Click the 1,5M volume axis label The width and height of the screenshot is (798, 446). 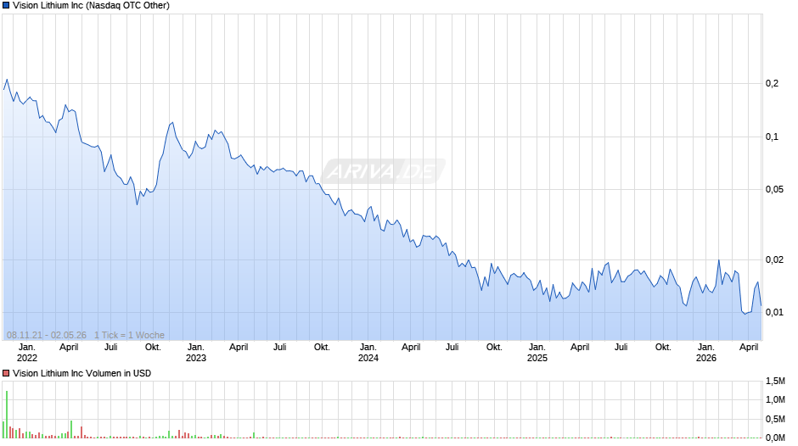pyautogui.click(x=776, y=381)
